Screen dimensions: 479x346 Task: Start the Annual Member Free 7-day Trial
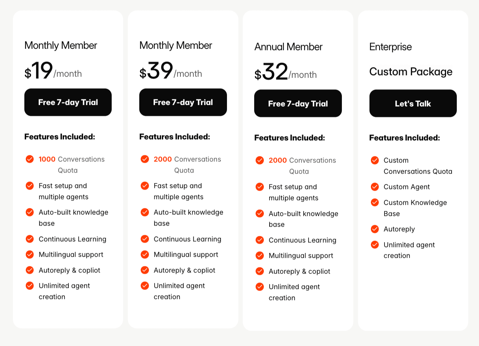click(x=297, y=104)
